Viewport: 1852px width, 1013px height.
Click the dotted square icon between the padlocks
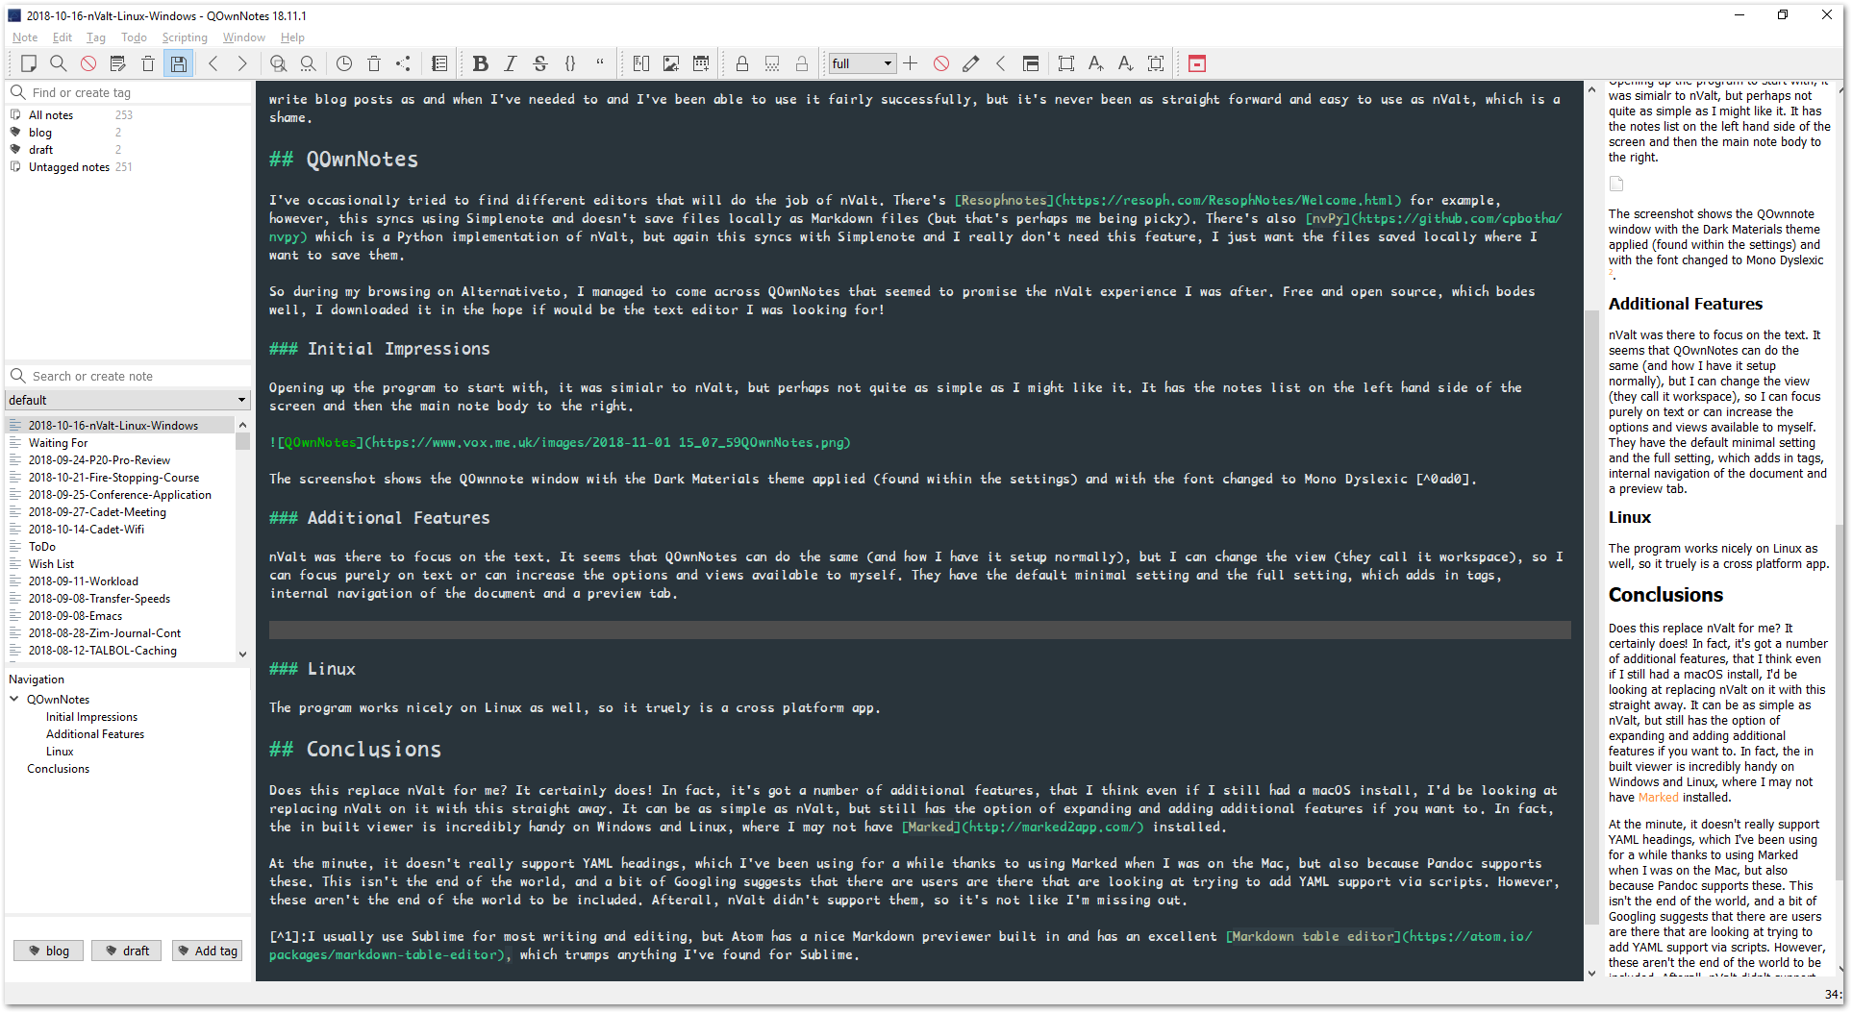point(772,63)
